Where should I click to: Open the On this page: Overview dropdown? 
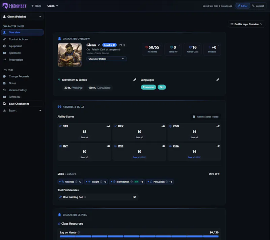click(246, 24)
